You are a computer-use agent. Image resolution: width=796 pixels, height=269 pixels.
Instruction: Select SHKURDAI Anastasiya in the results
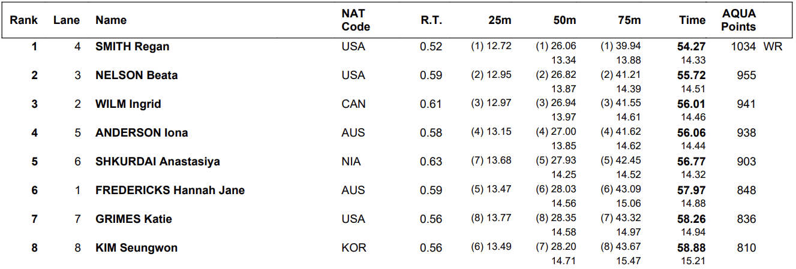(157, 161)
